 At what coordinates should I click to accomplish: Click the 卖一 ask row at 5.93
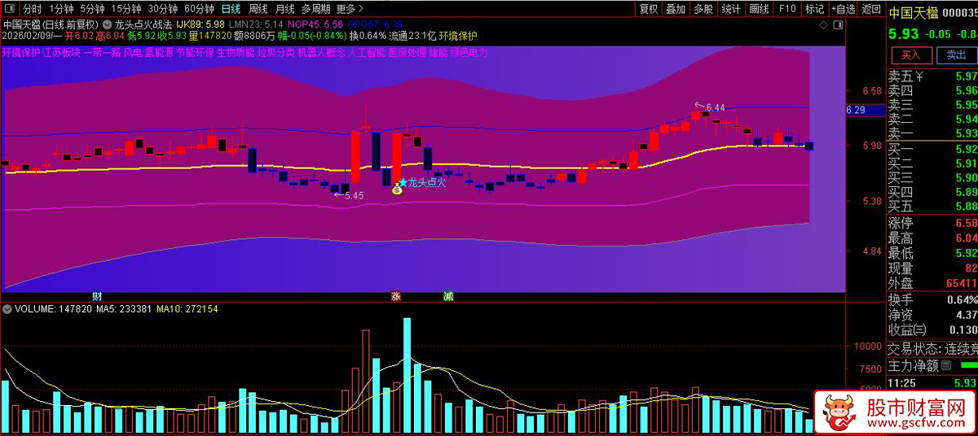[x=932, y=133]
